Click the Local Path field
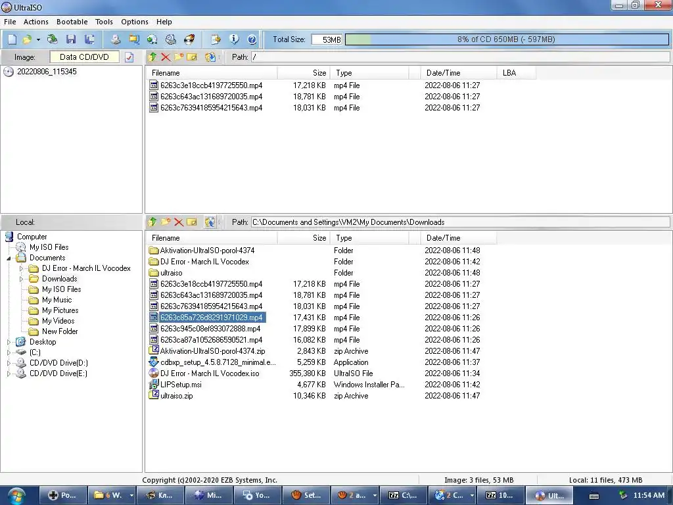This screenshot has height=505, width=673. 461,222
